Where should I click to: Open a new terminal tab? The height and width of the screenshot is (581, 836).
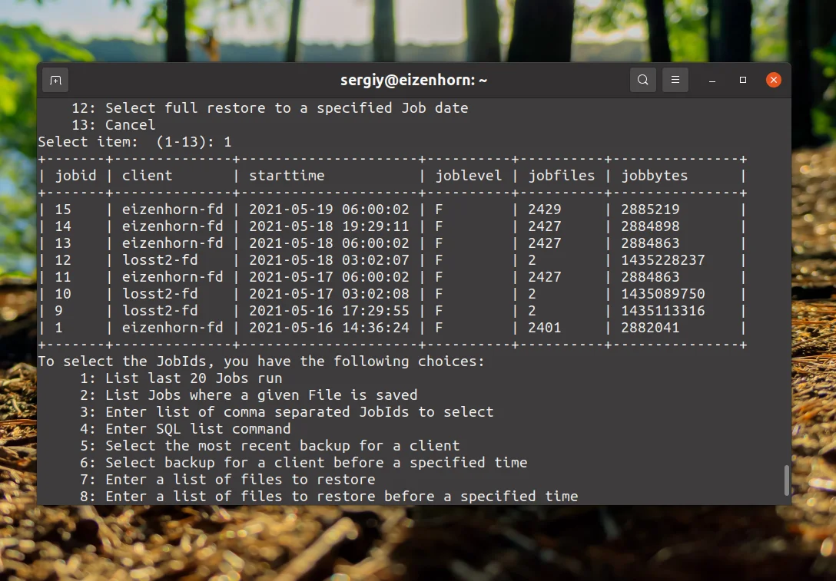(x=55, y=80)
